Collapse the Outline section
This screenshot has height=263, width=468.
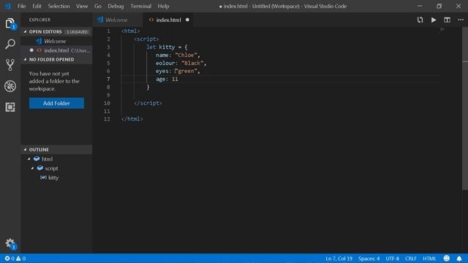(26, 149)
